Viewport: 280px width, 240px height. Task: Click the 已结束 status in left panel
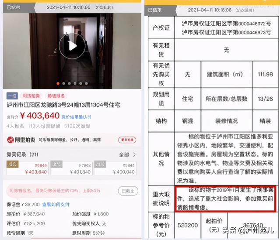point(14,7)
